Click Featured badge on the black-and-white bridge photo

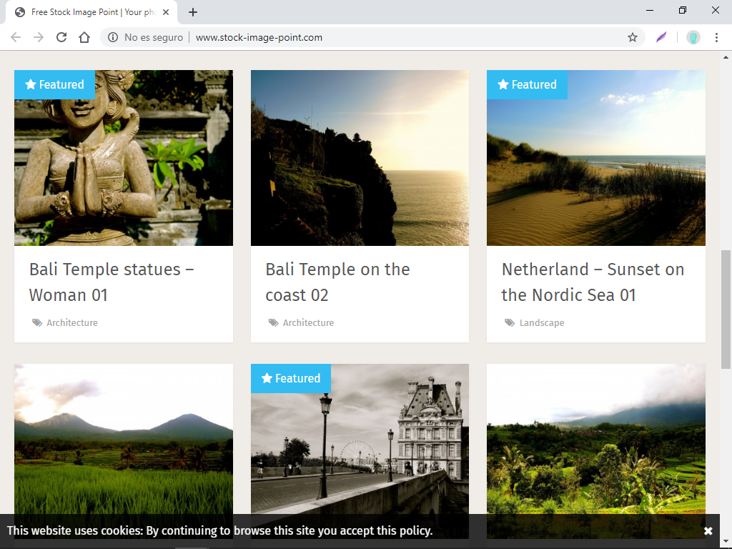click(291, 378)
